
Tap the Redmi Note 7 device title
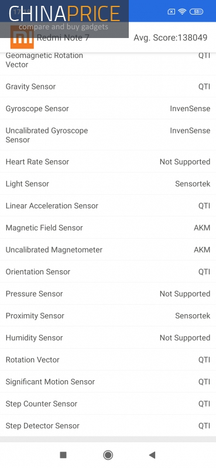point(63,37)
